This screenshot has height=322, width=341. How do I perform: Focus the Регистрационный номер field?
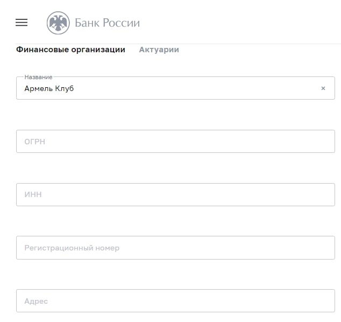click(x=175, y=248)
